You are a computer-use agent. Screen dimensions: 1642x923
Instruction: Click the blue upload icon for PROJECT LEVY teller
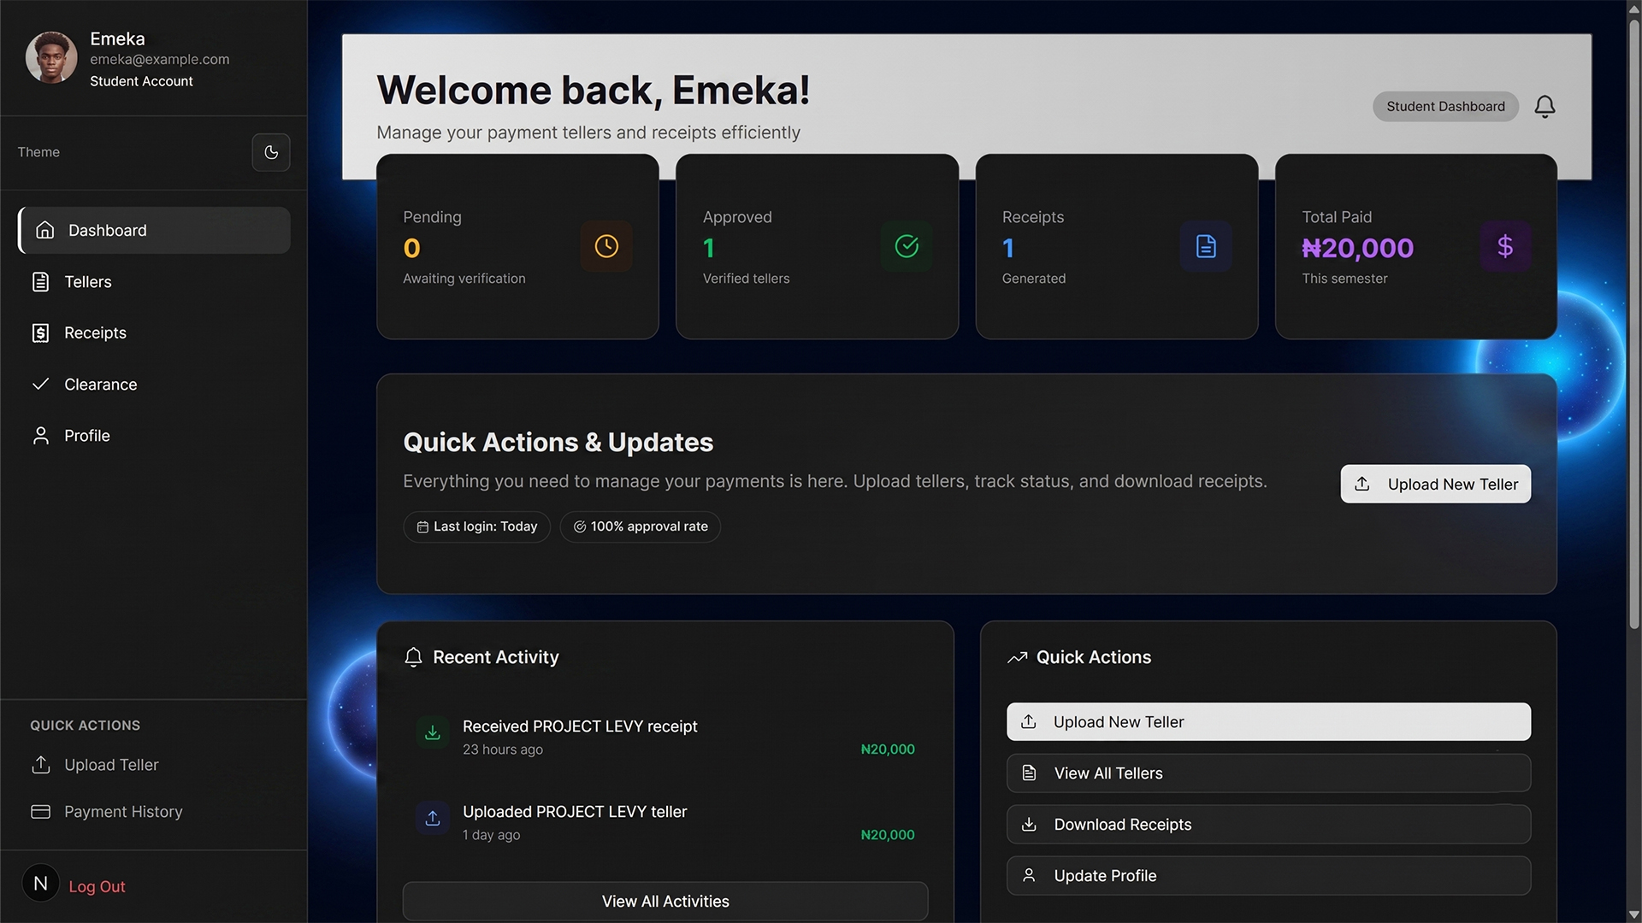tap(433, 818)
